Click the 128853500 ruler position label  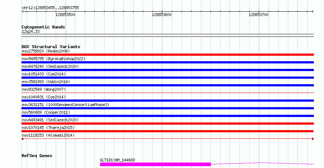pyautogui.click(x=65, y=15)
